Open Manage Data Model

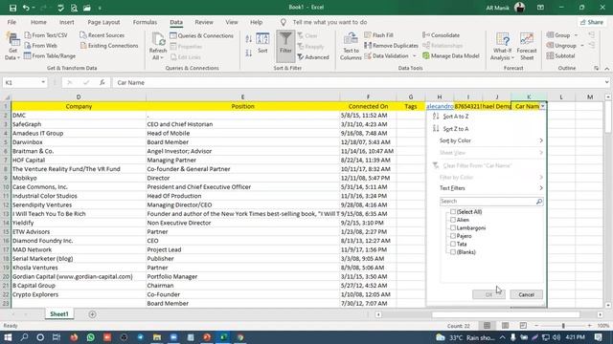point(451,56)
